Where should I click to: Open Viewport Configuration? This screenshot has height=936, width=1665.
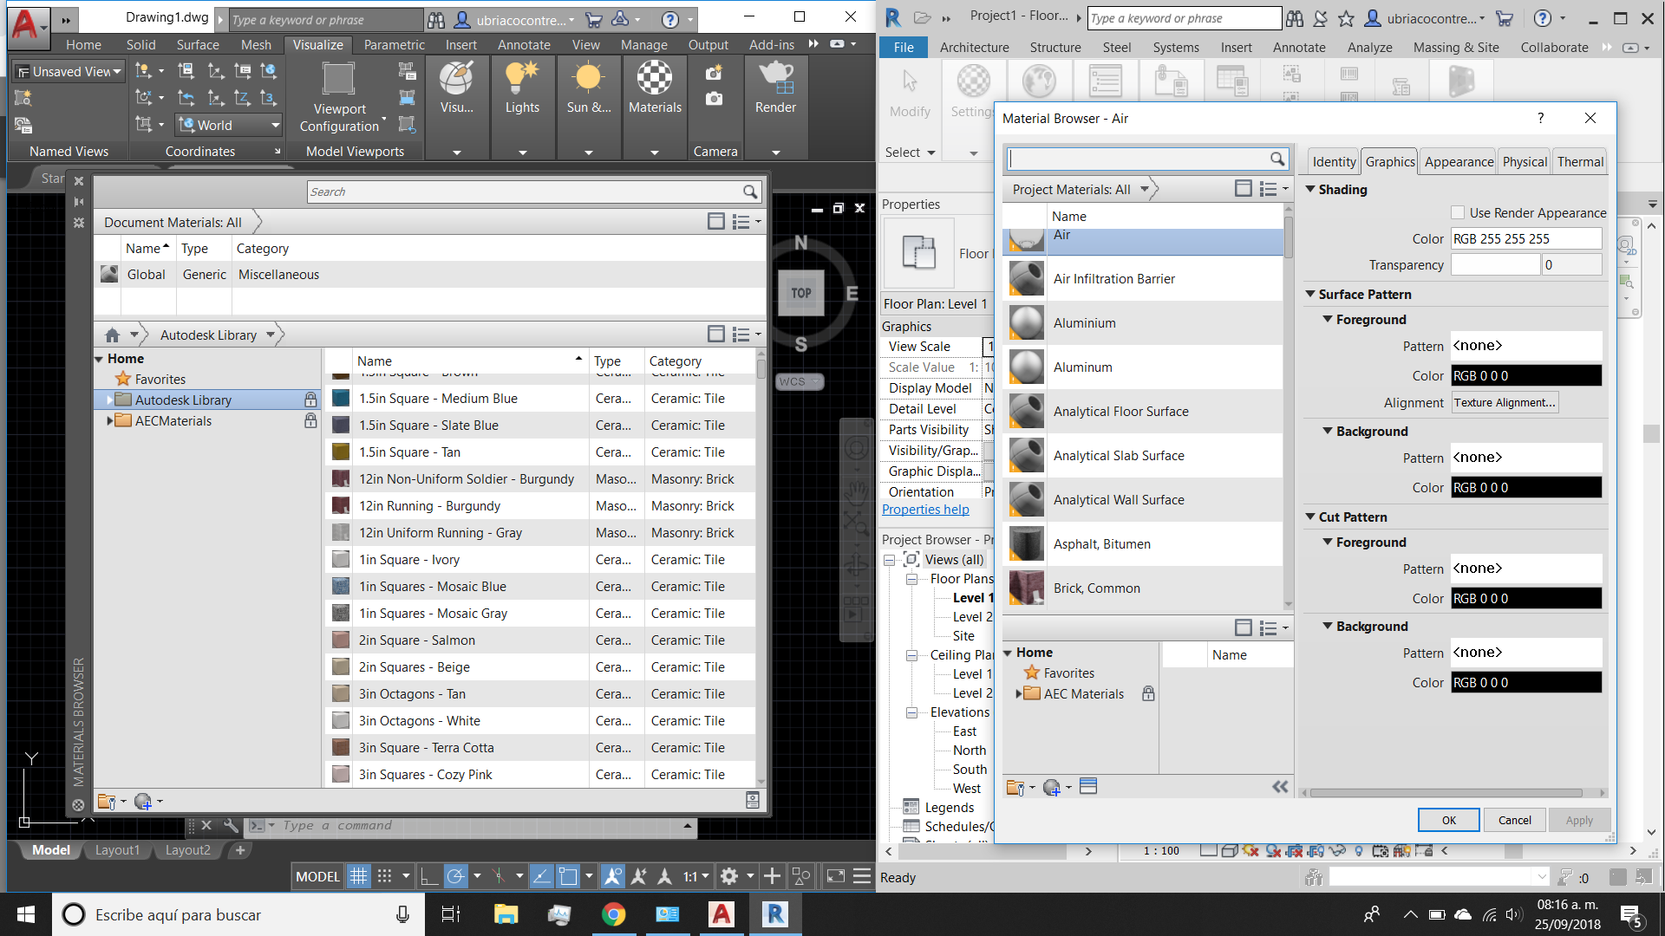[x=339, y=97]
